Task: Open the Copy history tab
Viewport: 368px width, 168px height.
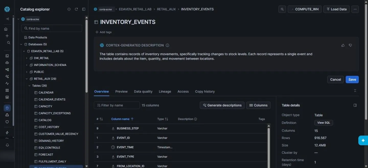Action: (205, 92)
